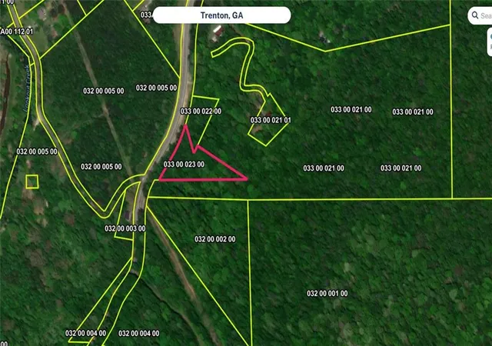Click parcel label 033 00 021 01
Image resolution: width=492 pixels, height=346 pixels.
pyautogui.click(x=271, y=120)
